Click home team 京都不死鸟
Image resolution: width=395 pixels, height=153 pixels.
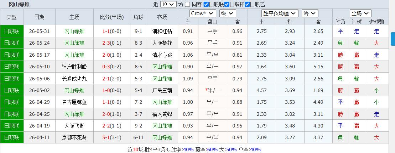click(x=74, y=137)
